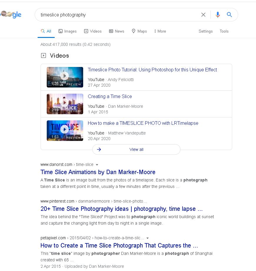Screen dimensions: 256x271
Task: Open the 'Creating a Time Slice' video link
Action: point(110,96)
